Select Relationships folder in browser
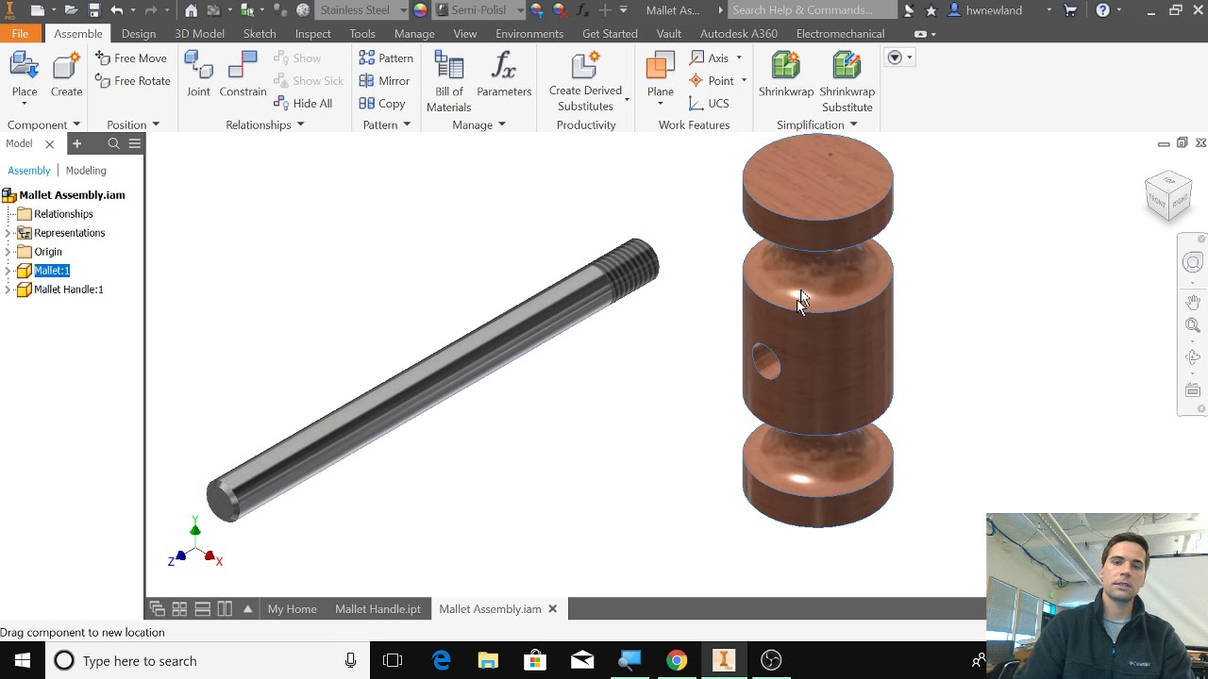Image resolution: width=1208 pixels, height=679 pixels. 63,214
